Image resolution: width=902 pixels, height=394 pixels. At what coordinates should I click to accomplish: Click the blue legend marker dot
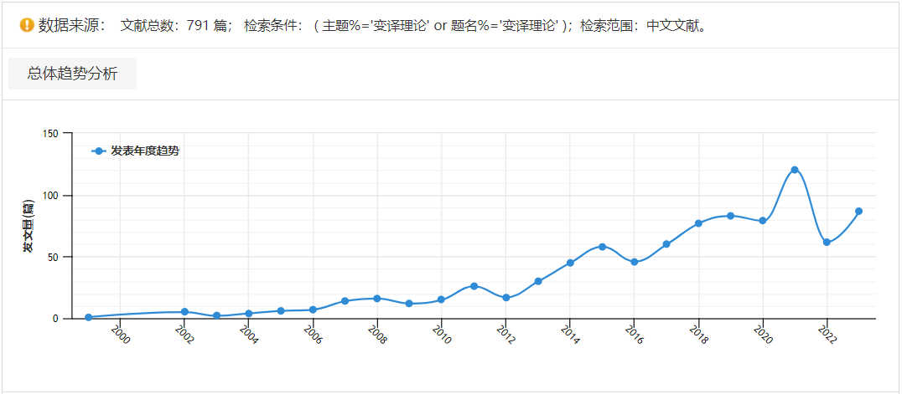(99, 151)
